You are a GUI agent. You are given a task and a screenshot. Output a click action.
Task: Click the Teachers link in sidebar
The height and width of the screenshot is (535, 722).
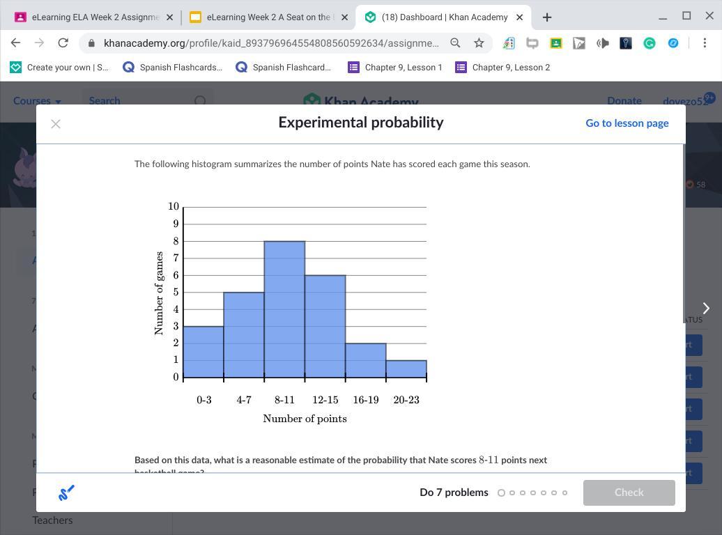point(52,520)
